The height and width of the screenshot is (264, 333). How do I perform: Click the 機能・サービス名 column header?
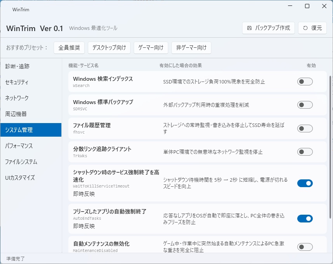pyautogui.click(x=84, y=66)
